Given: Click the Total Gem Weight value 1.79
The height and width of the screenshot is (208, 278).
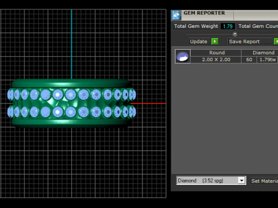Looking at the screenshot, I should coord(228,27).
